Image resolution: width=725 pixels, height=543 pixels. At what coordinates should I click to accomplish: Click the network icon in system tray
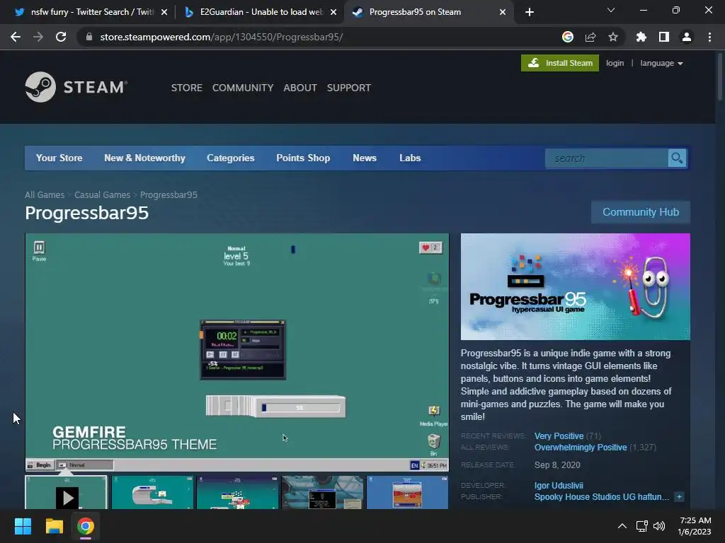[641, 526]
